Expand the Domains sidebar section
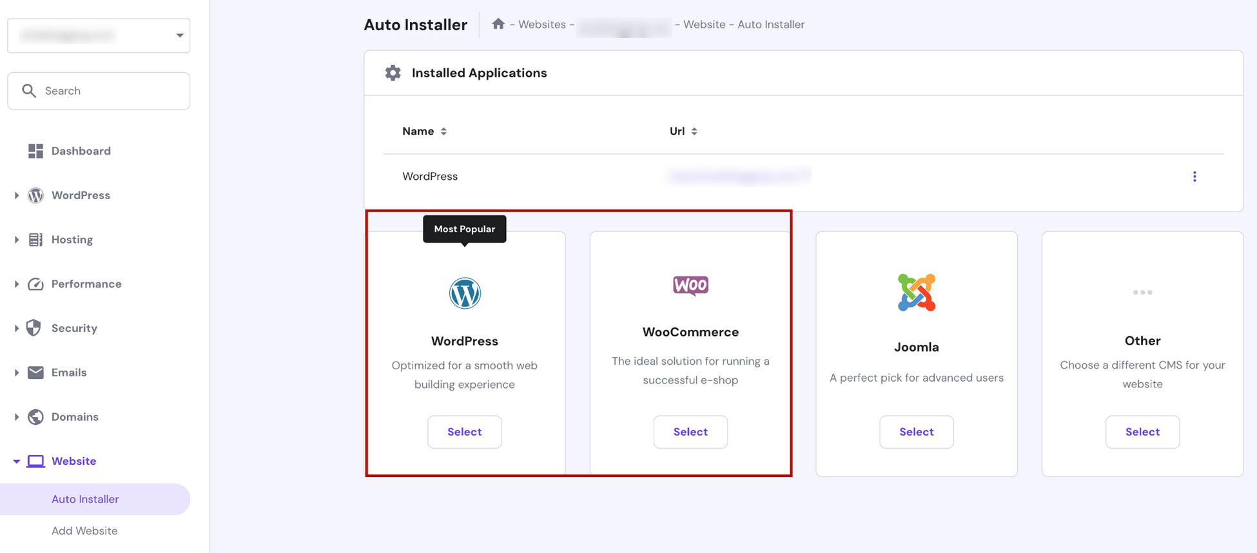1257x553 pixels. pos(16,417)
